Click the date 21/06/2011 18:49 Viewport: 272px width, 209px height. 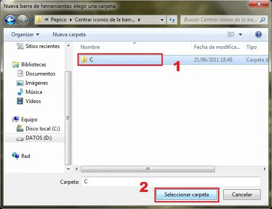[x=213, y=60]
